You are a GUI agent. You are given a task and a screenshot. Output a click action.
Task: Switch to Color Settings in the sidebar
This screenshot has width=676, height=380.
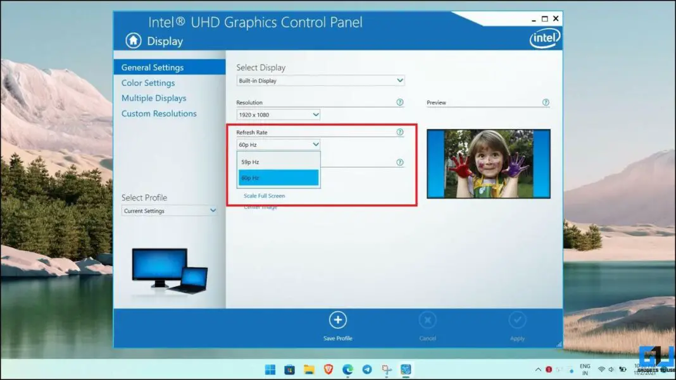point(148,82)
